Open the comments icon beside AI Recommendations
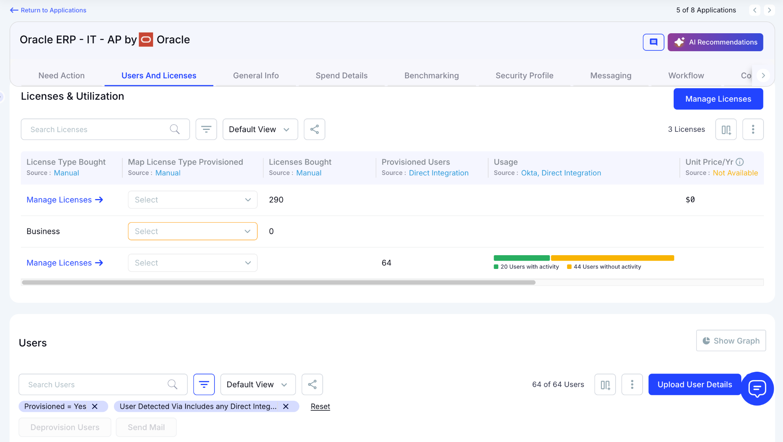Image resolution: width=783 pixels, height=442 pixels. [653, 42]
